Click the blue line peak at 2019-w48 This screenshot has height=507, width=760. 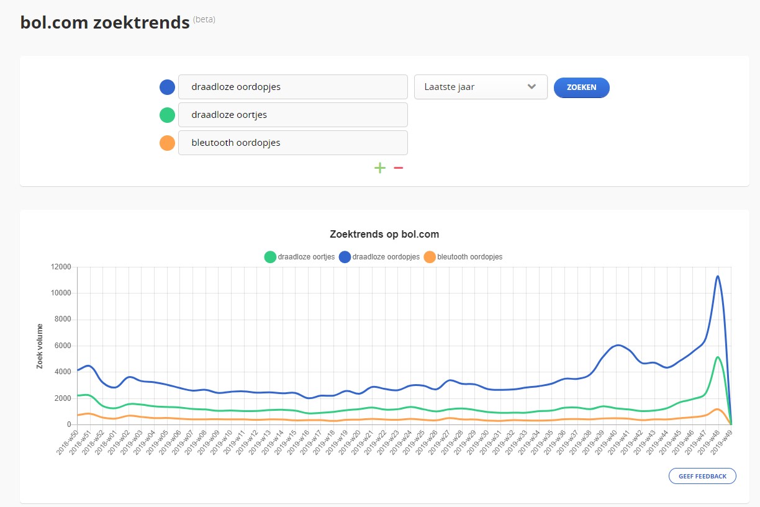click(718, 277)
